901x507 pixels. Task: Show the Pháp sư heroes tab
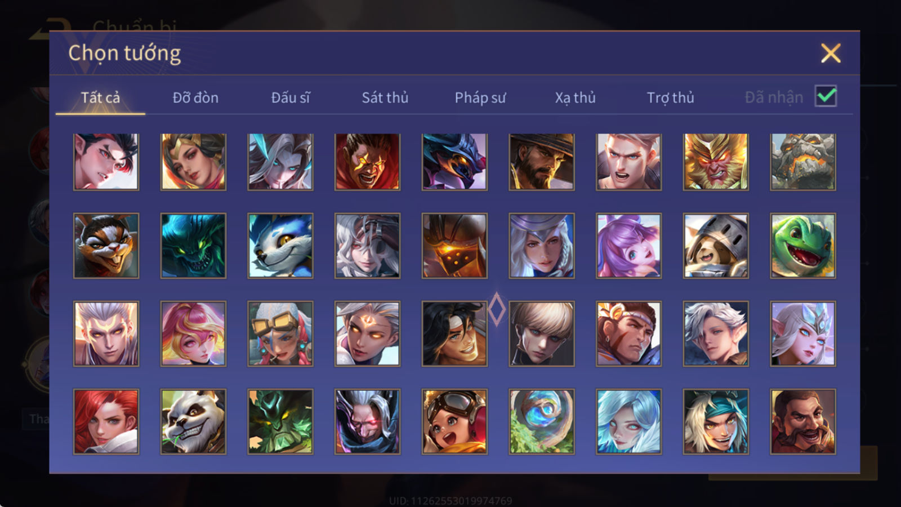[480, 97]
